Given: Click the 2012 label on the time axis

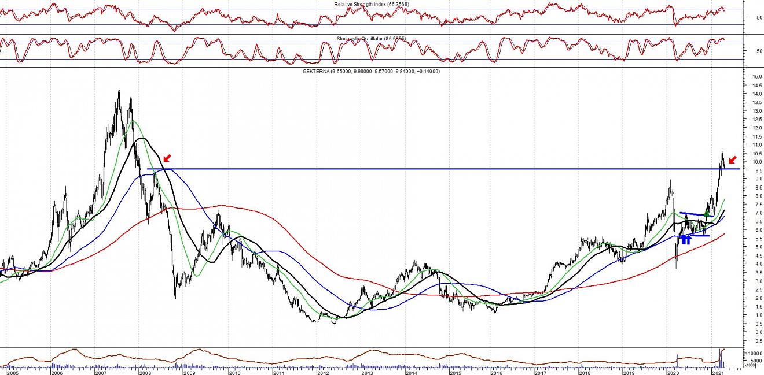Looking at the screenshot, I should point(322,372).
